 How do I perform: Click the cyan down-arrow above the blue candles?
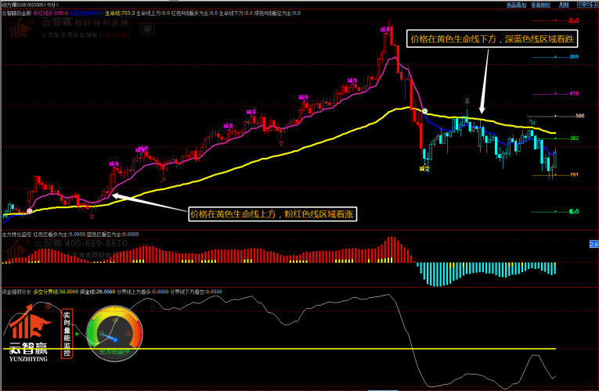(467, 102)
